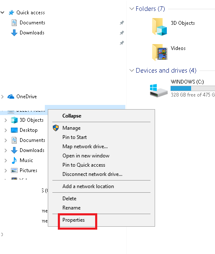The width and height of the screenshot is (215, 254).
Task: Collapse the Devices and drives group
Action: pos(132,71)
